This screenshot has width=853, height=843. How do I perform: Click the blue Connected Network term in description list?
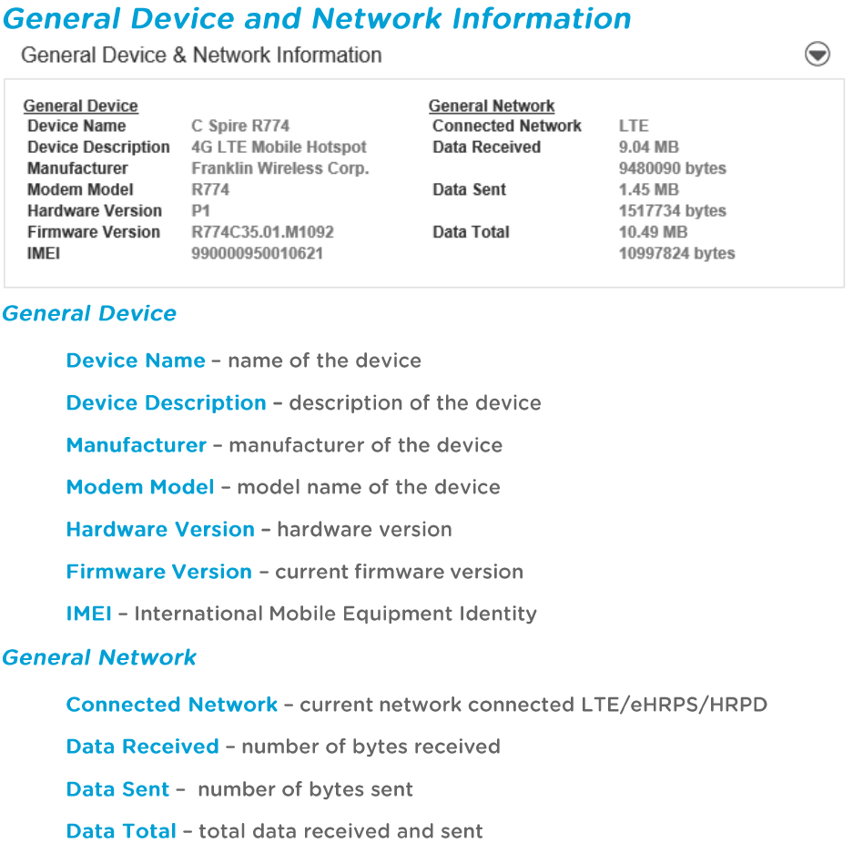click(x=171, y=705)
